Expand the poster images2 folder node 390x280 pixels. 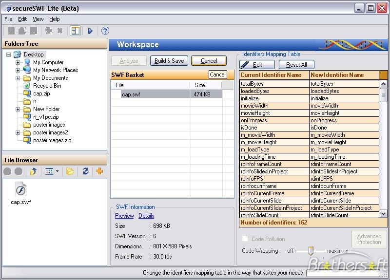tap(18, 132)
